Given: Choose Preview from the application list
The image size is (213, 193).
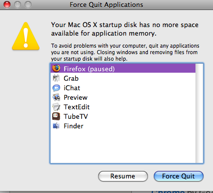Looking at the screenshot, I should pos(123,97).
